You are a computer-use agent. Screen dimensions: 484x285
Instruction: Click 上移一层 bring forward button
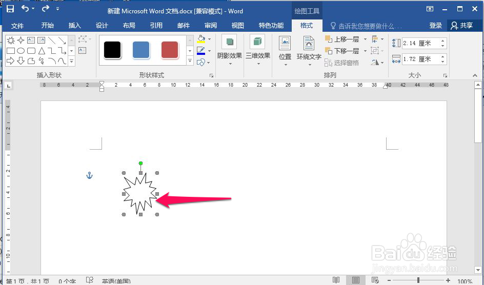(x=342, y=39)
